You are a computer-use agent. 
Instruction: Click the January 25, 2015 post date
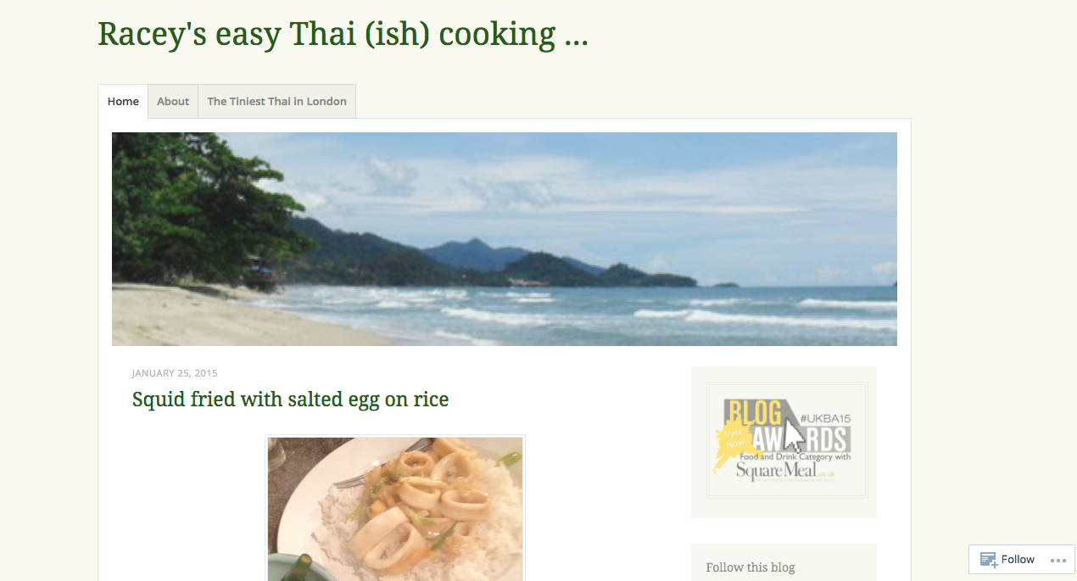[x=175, y=373]
